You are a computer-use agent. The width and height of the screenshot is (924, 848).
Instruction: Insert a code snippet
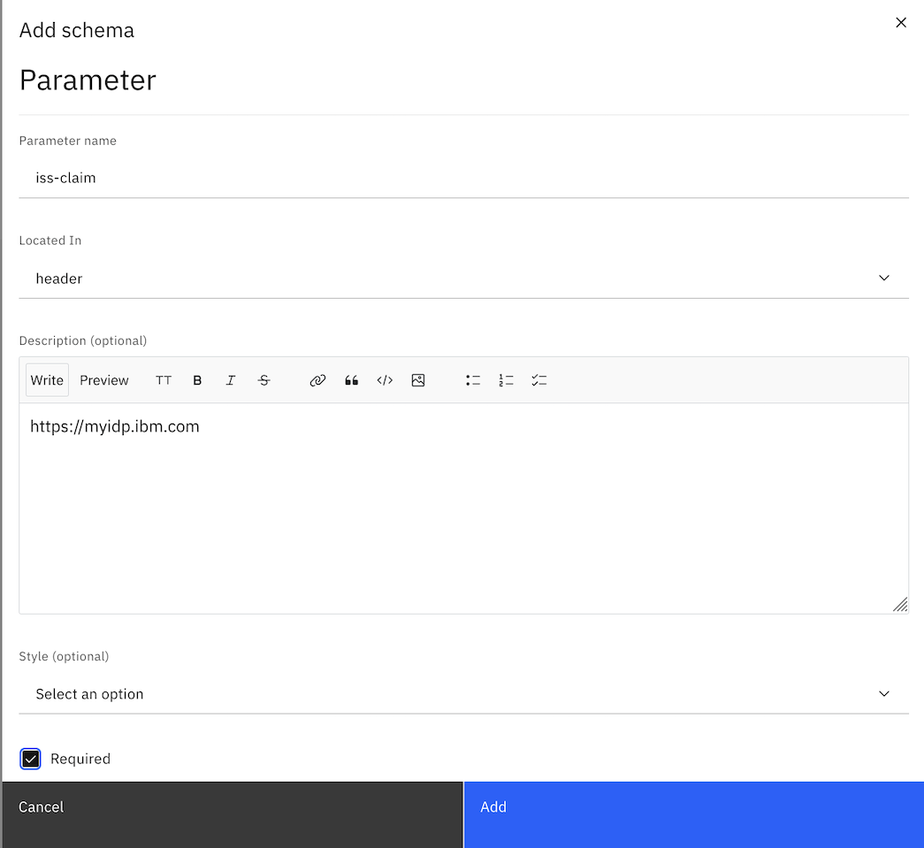click(385, 380)
